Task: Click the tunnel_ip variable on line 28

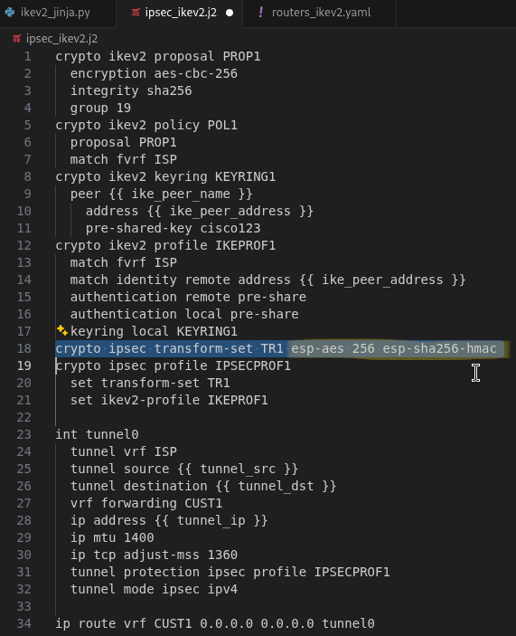Action: click(x=211, y=520)
